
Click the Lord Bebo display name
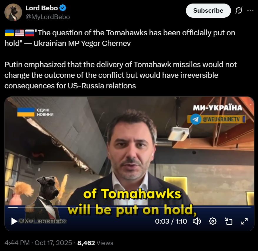pyautogui.click(x=41, y=8)
